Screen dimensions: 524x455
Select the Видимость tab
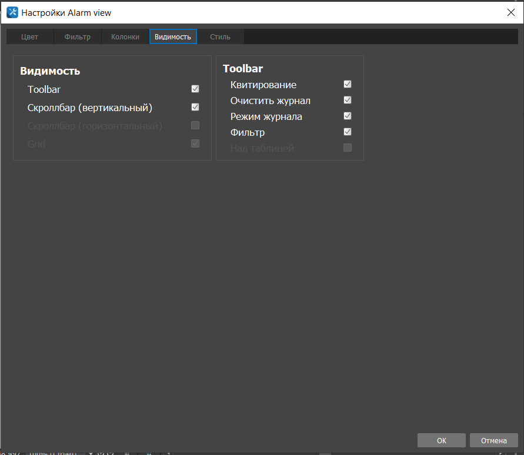tap(173, 37)
